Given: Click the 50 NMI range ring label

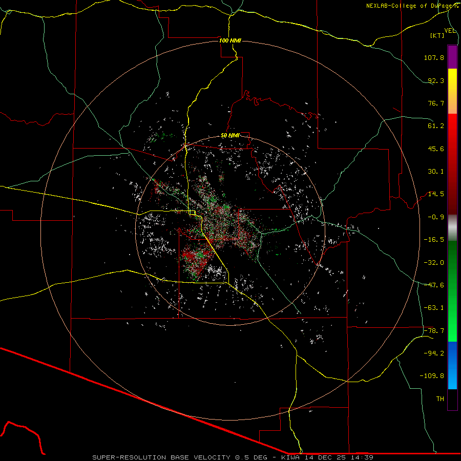Looking at the screenshot, I should (230, 135).
